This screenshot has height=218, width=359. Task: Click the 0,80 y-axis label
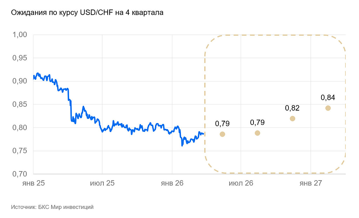click(20, 127)
